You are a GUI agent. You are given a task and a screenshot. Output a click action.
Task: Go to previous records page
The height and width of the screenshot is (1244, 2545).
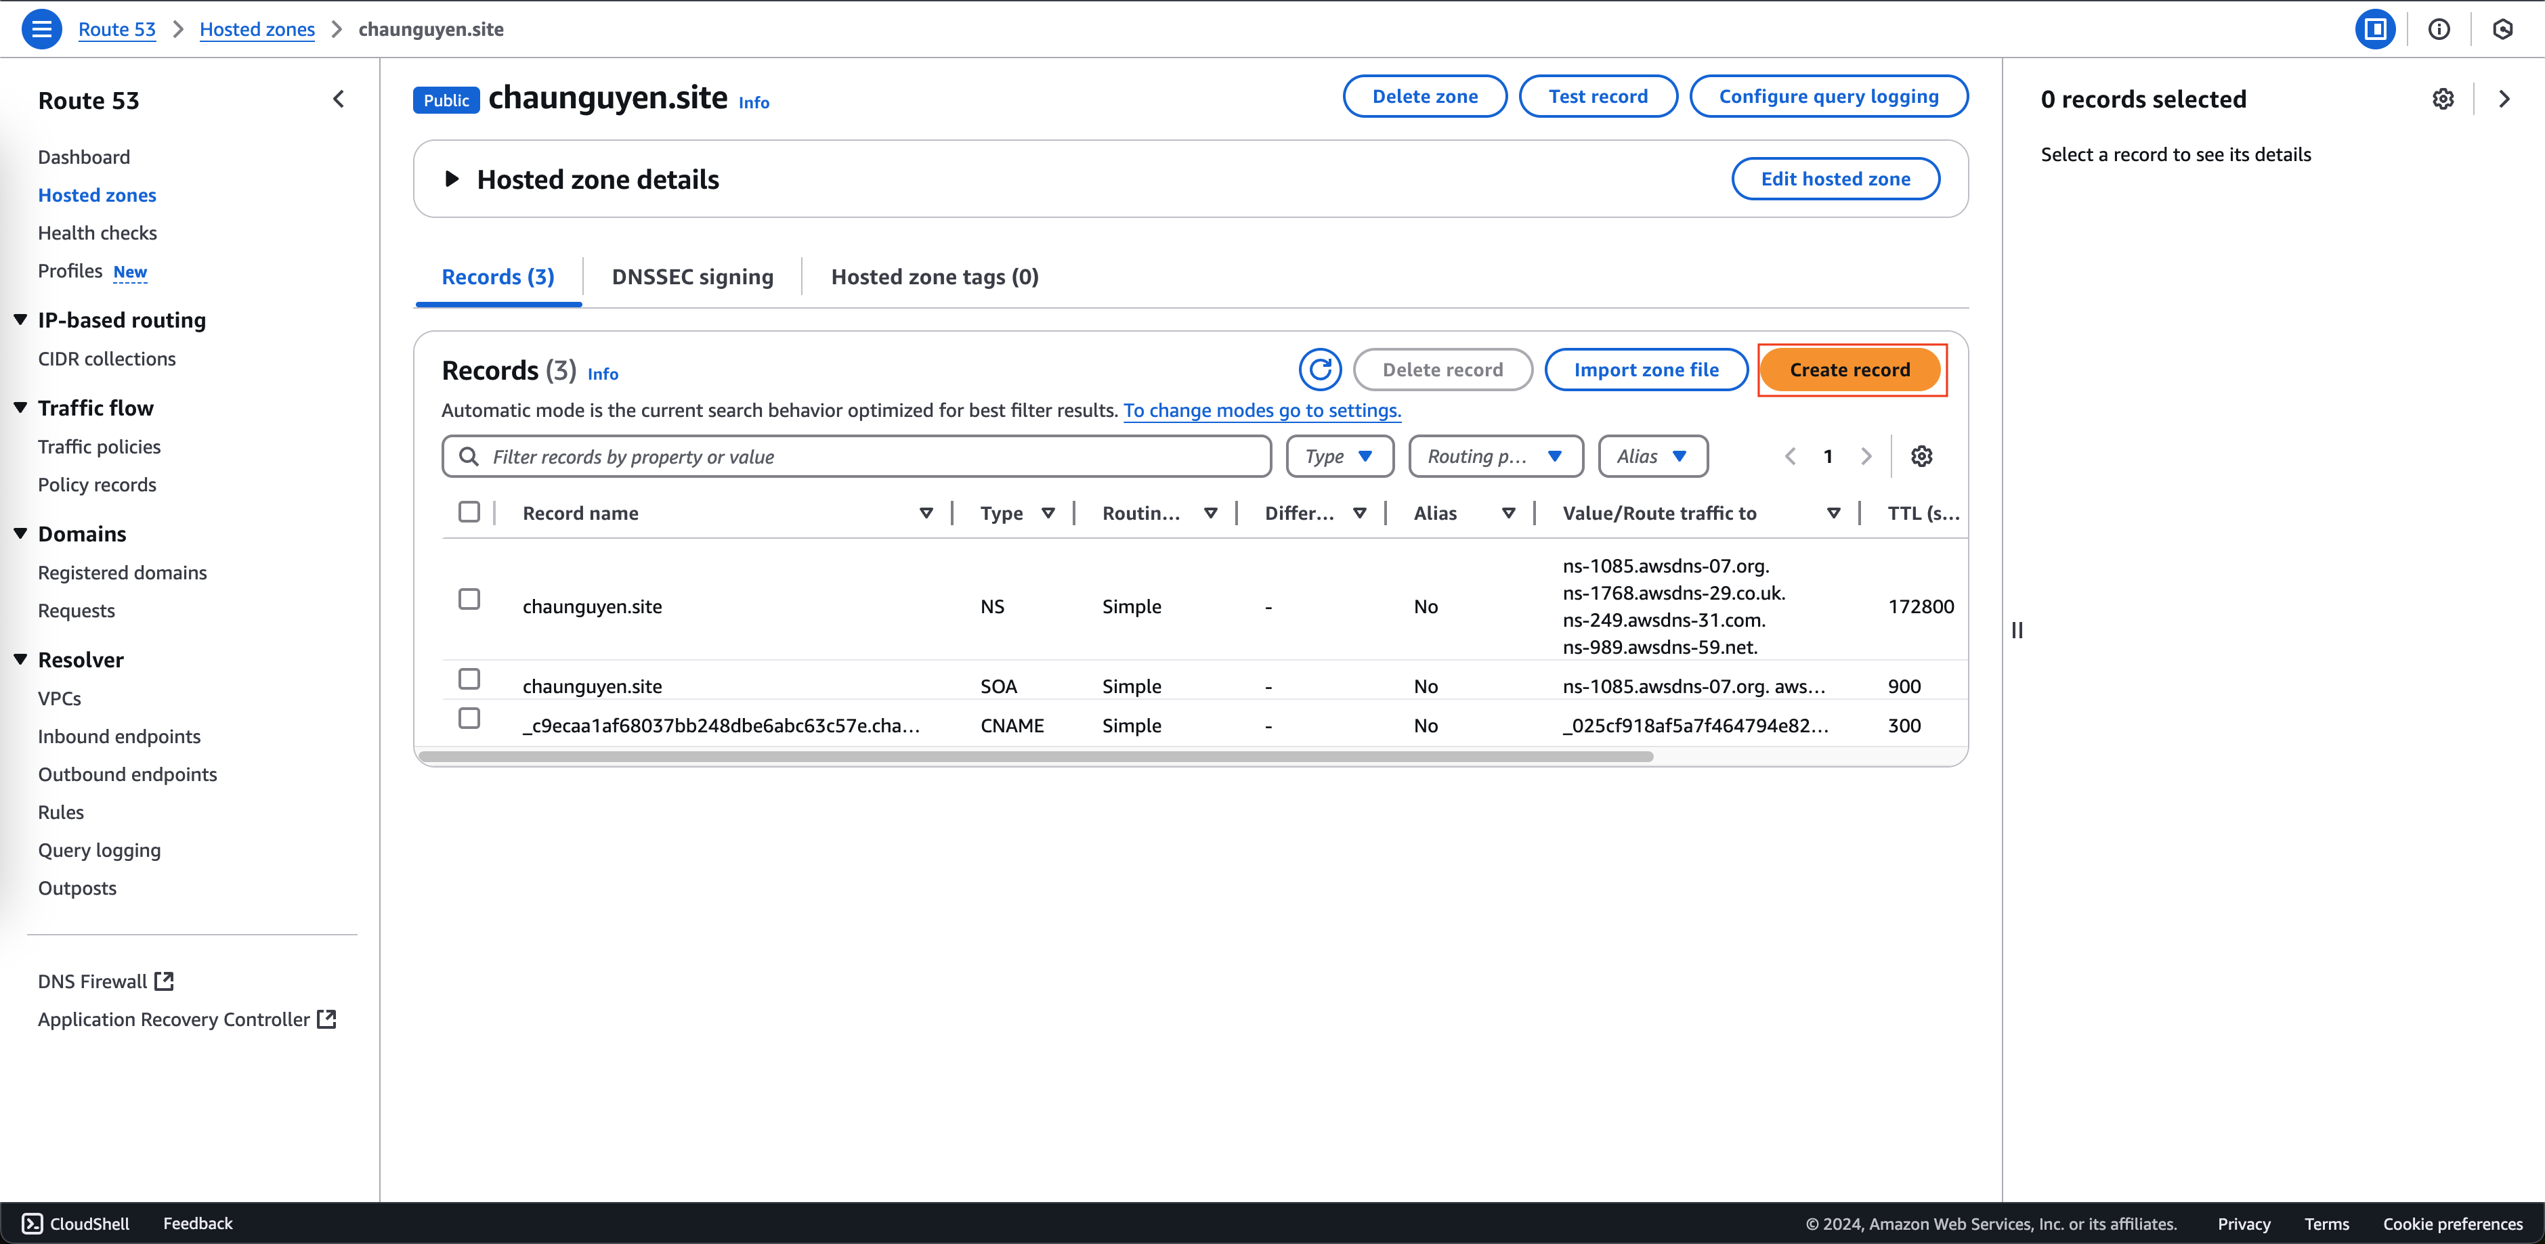click(x=1790, y=456)
